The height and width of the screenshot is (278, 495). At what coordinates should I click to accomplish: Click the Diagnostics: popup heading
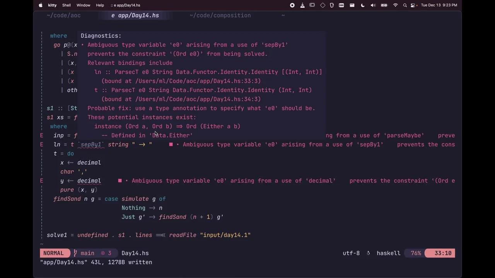pos(101,36)
